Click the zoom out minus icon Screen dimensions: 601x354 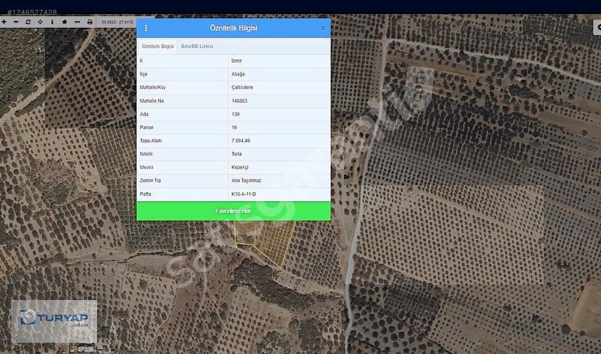point(16,22)
